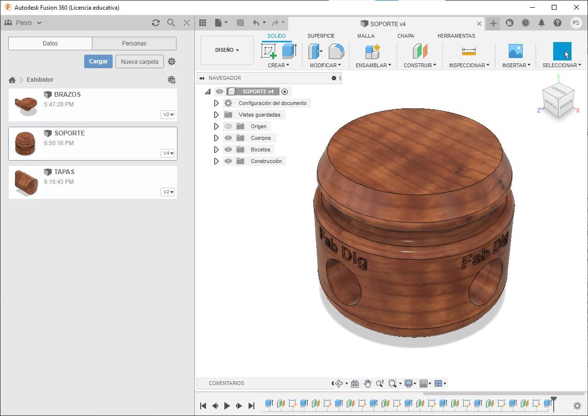
Task: Toggle visibility of Bocetos folder
Action: pyautogui.click(x=228, y=149)
